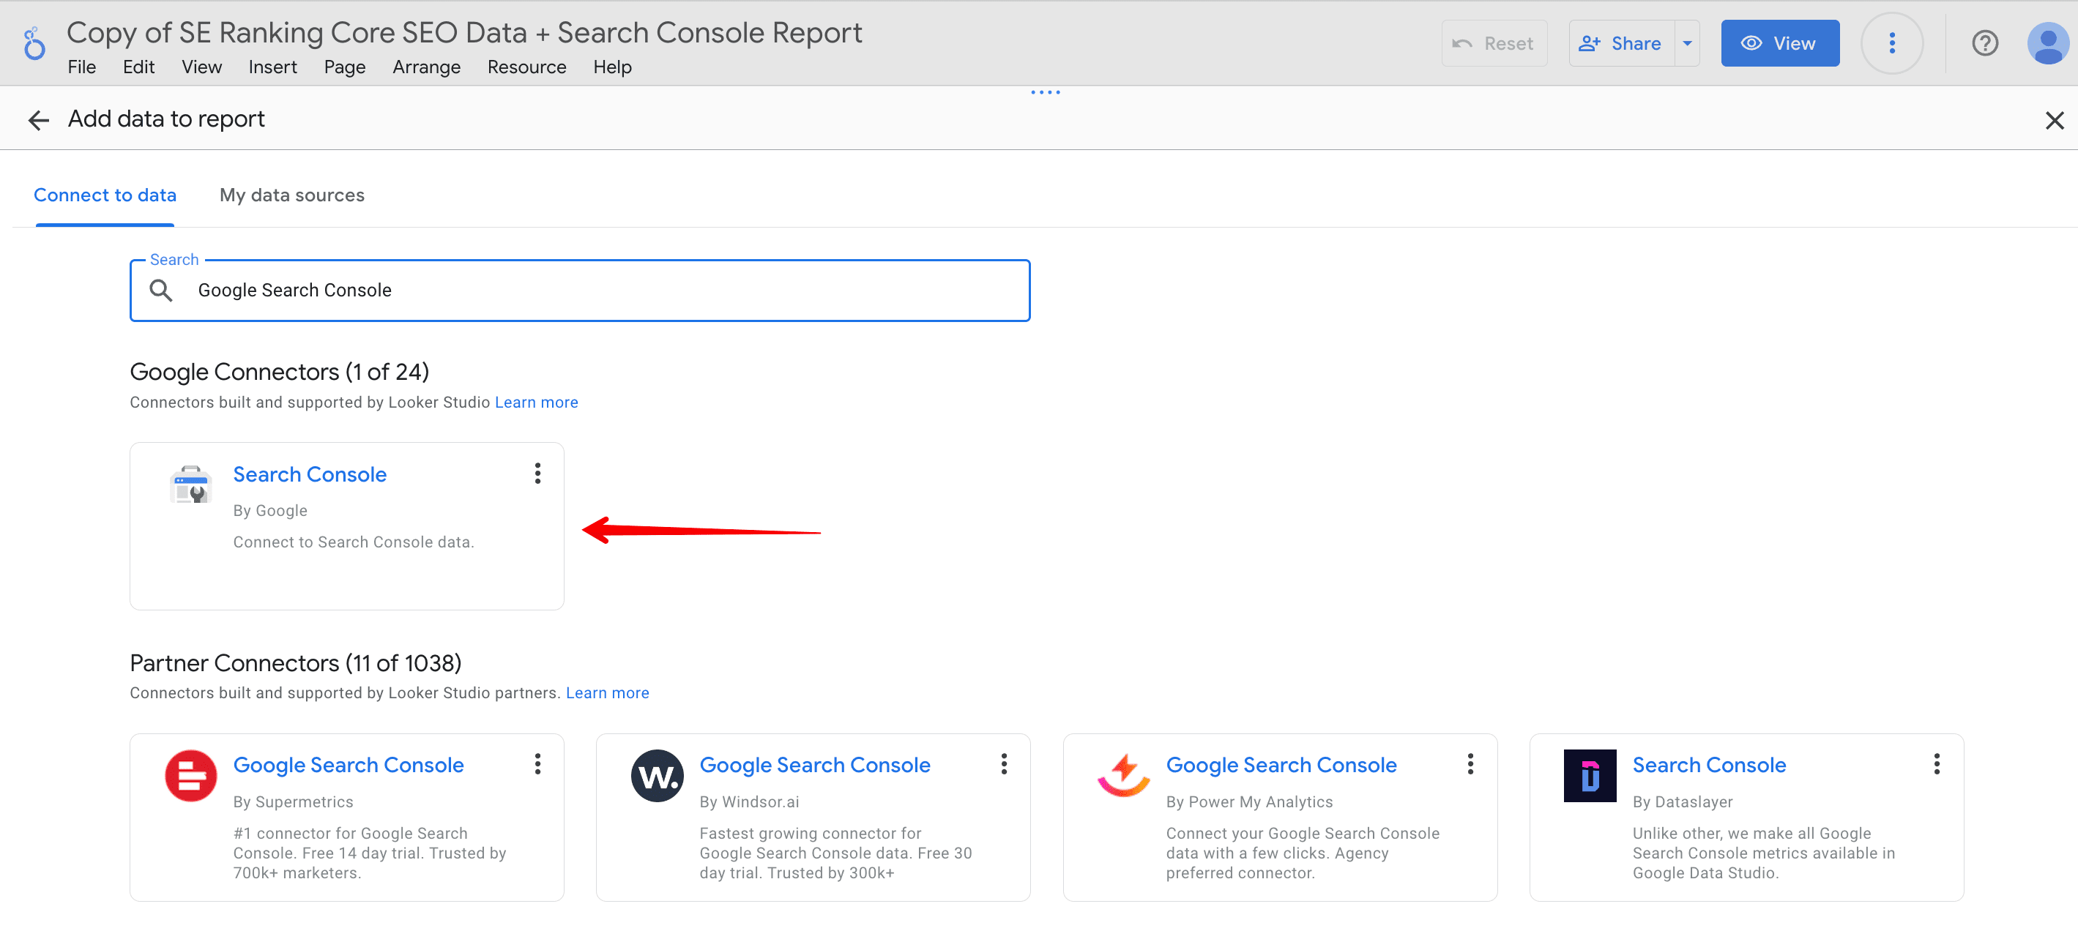Click the 'Partner Connectors (11 of 1038)' heading

point(295,662)
